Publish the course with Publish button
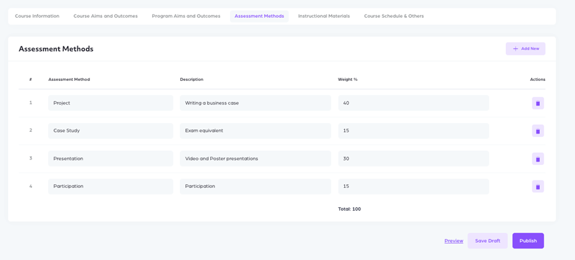The width and height of the screenshot is (575, 260). pos(528,241)
